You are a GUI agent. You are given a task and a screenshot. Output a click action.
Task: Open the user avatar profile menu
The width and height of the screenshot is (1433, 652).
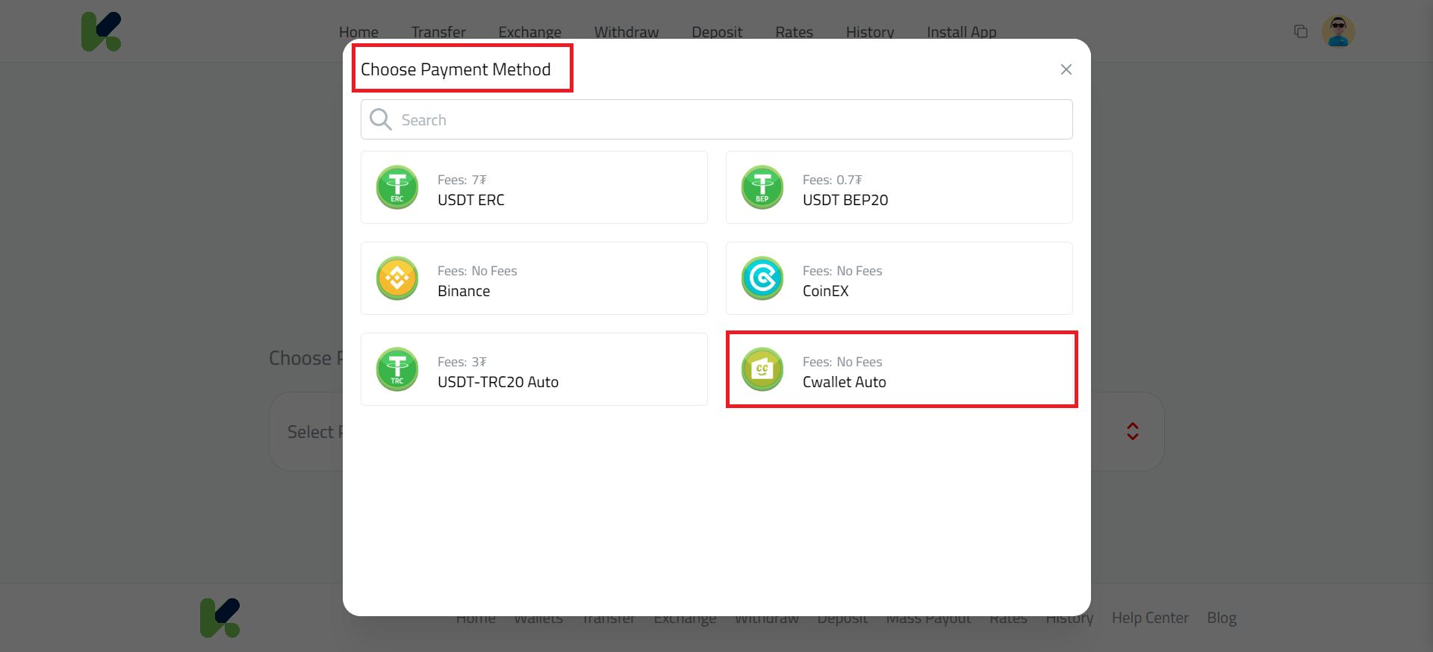(1338, 31)
